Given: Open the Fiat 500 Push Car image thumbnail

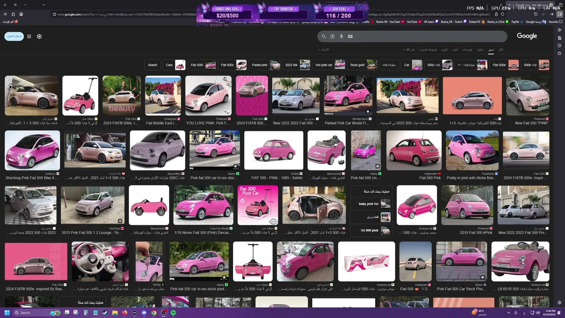Looking at the screenshot, I should (x=258, y=205).
